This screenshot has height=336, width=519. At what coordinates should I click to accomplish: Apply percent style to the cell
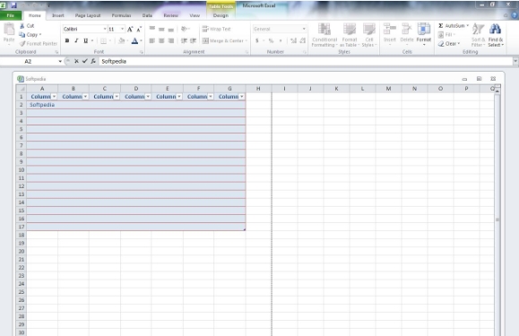pos(271,40)
